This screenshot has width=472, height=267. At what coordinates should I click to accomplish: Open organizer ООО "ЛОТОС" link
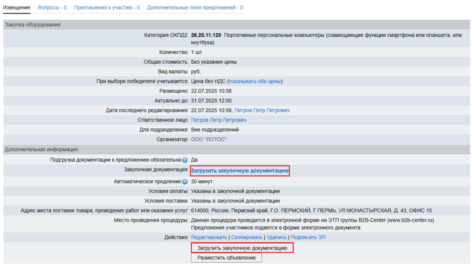[x=209, y=139]
